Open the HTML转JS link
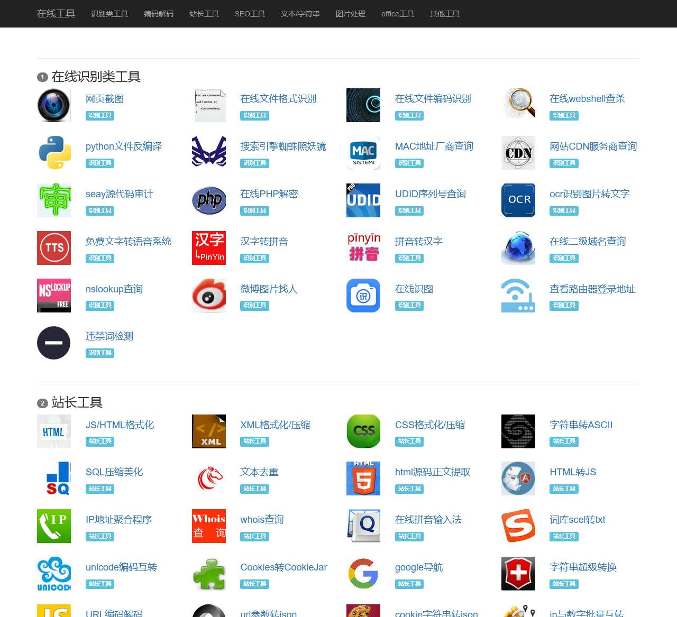 [x=573, y=472]
